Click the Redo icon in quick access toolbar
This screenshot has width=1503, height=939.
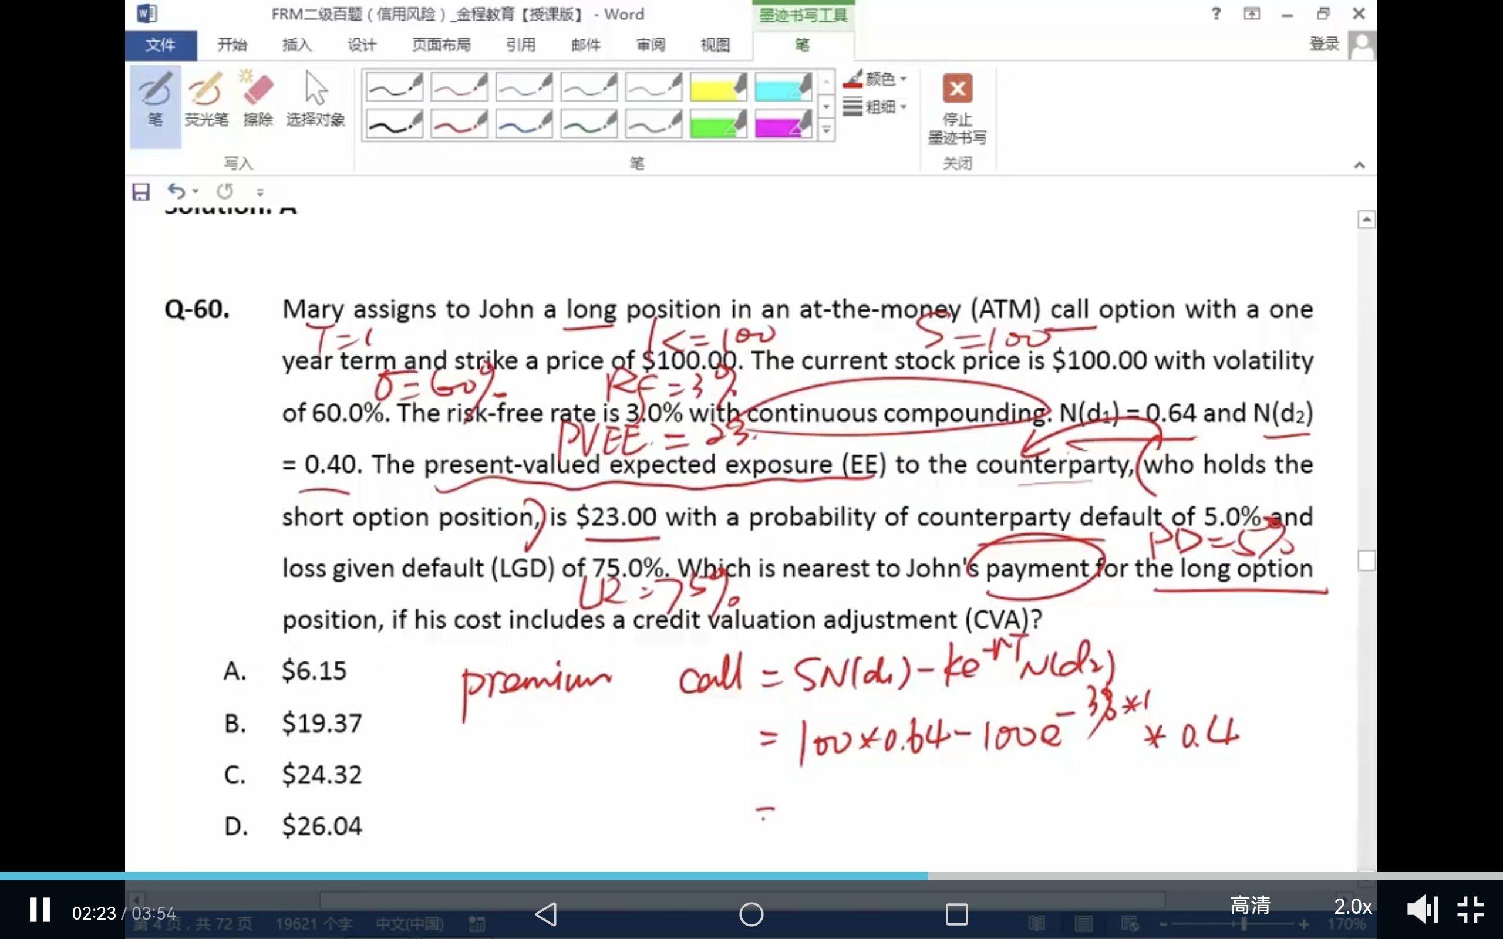coord(225,191)
